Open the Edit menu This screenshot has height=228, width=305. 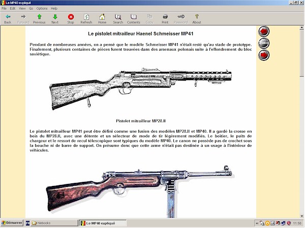click(13, 8)
